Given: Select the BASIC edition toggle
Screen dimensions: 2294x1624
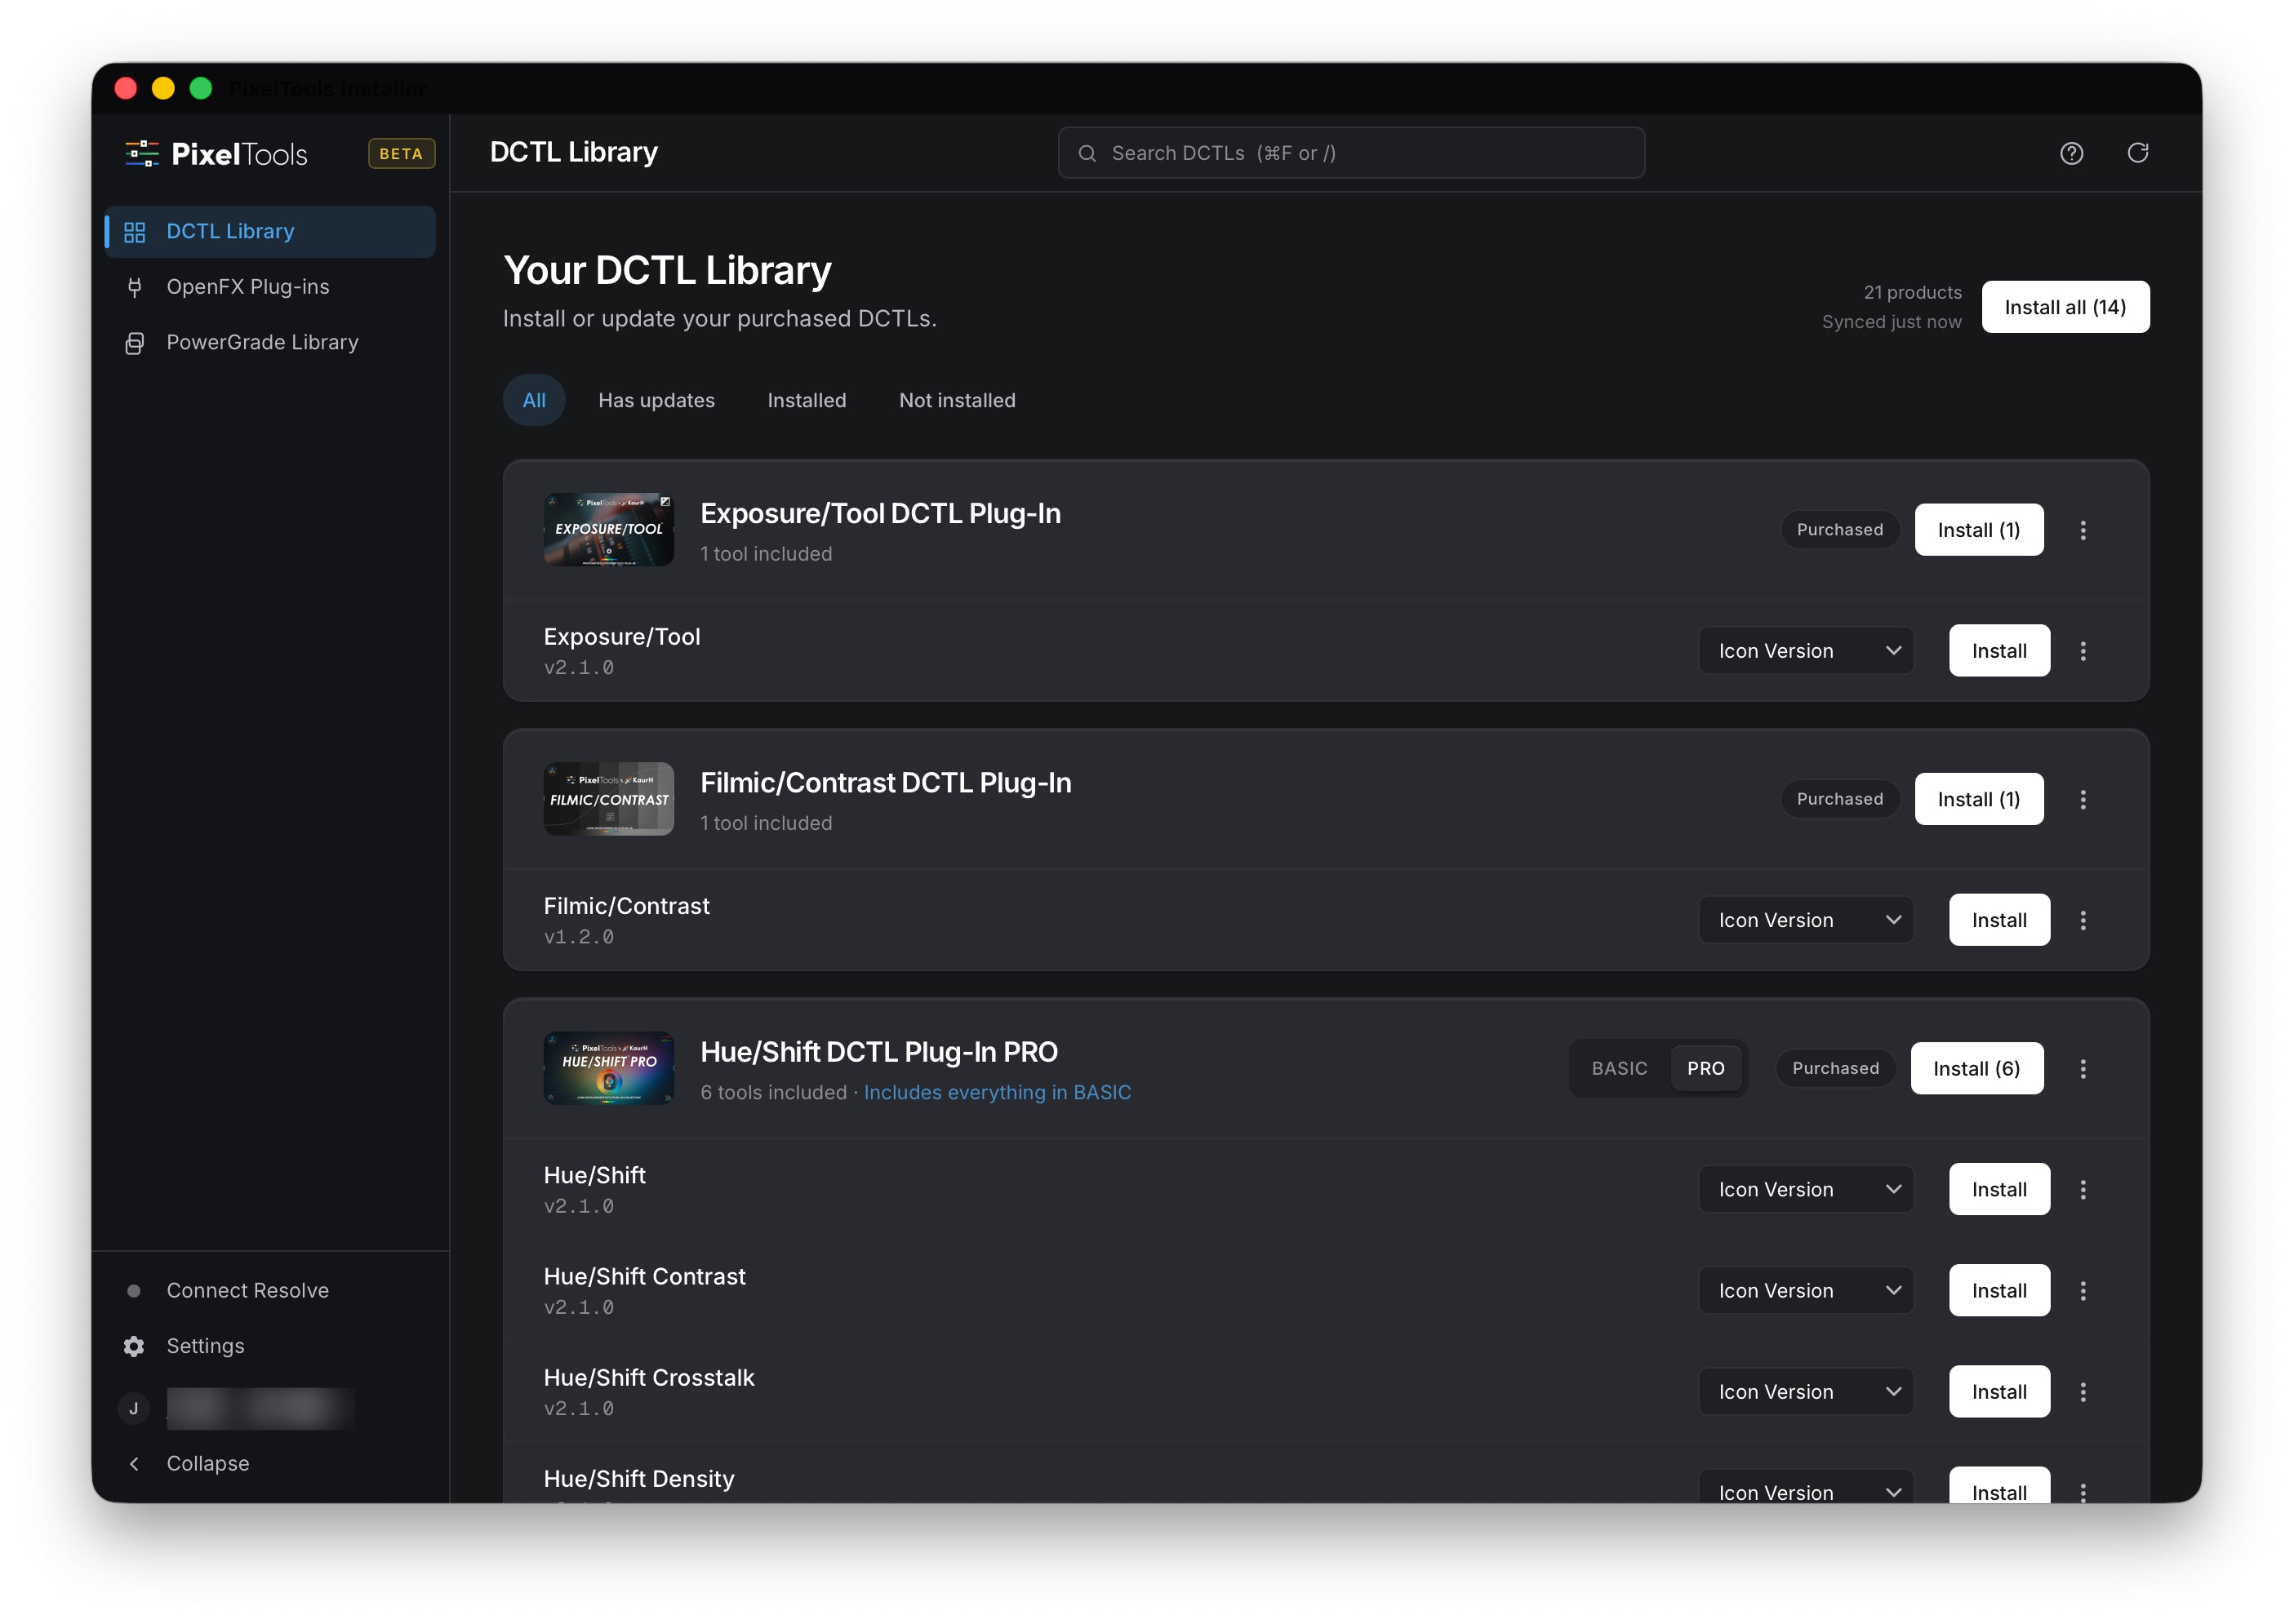Looking at the screenshot, I should click(x=1619, y=1068).
